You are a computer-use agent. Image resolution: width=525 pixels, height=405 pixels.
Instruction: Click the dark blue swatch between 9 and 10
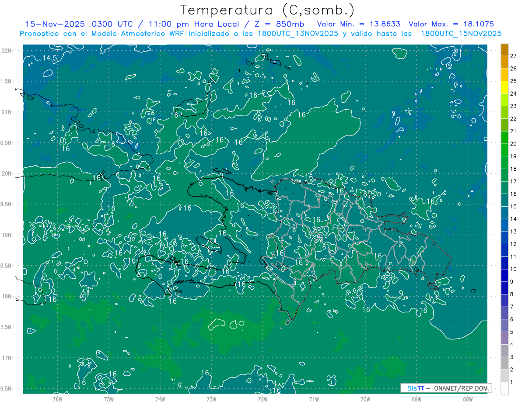(x=504, y=276)
